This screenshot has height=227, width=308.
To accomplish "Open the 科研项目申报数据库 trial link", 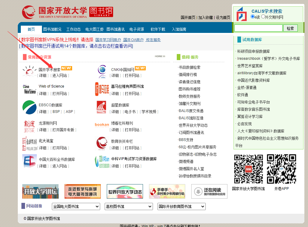I will [x=253, y=52].
